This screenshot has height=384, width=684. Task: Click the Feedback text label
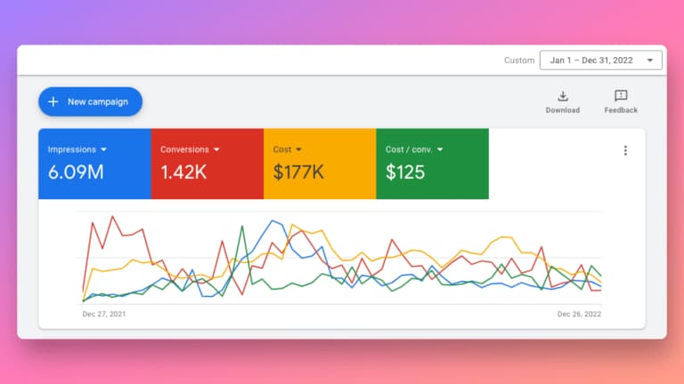(x=621, y=110)
